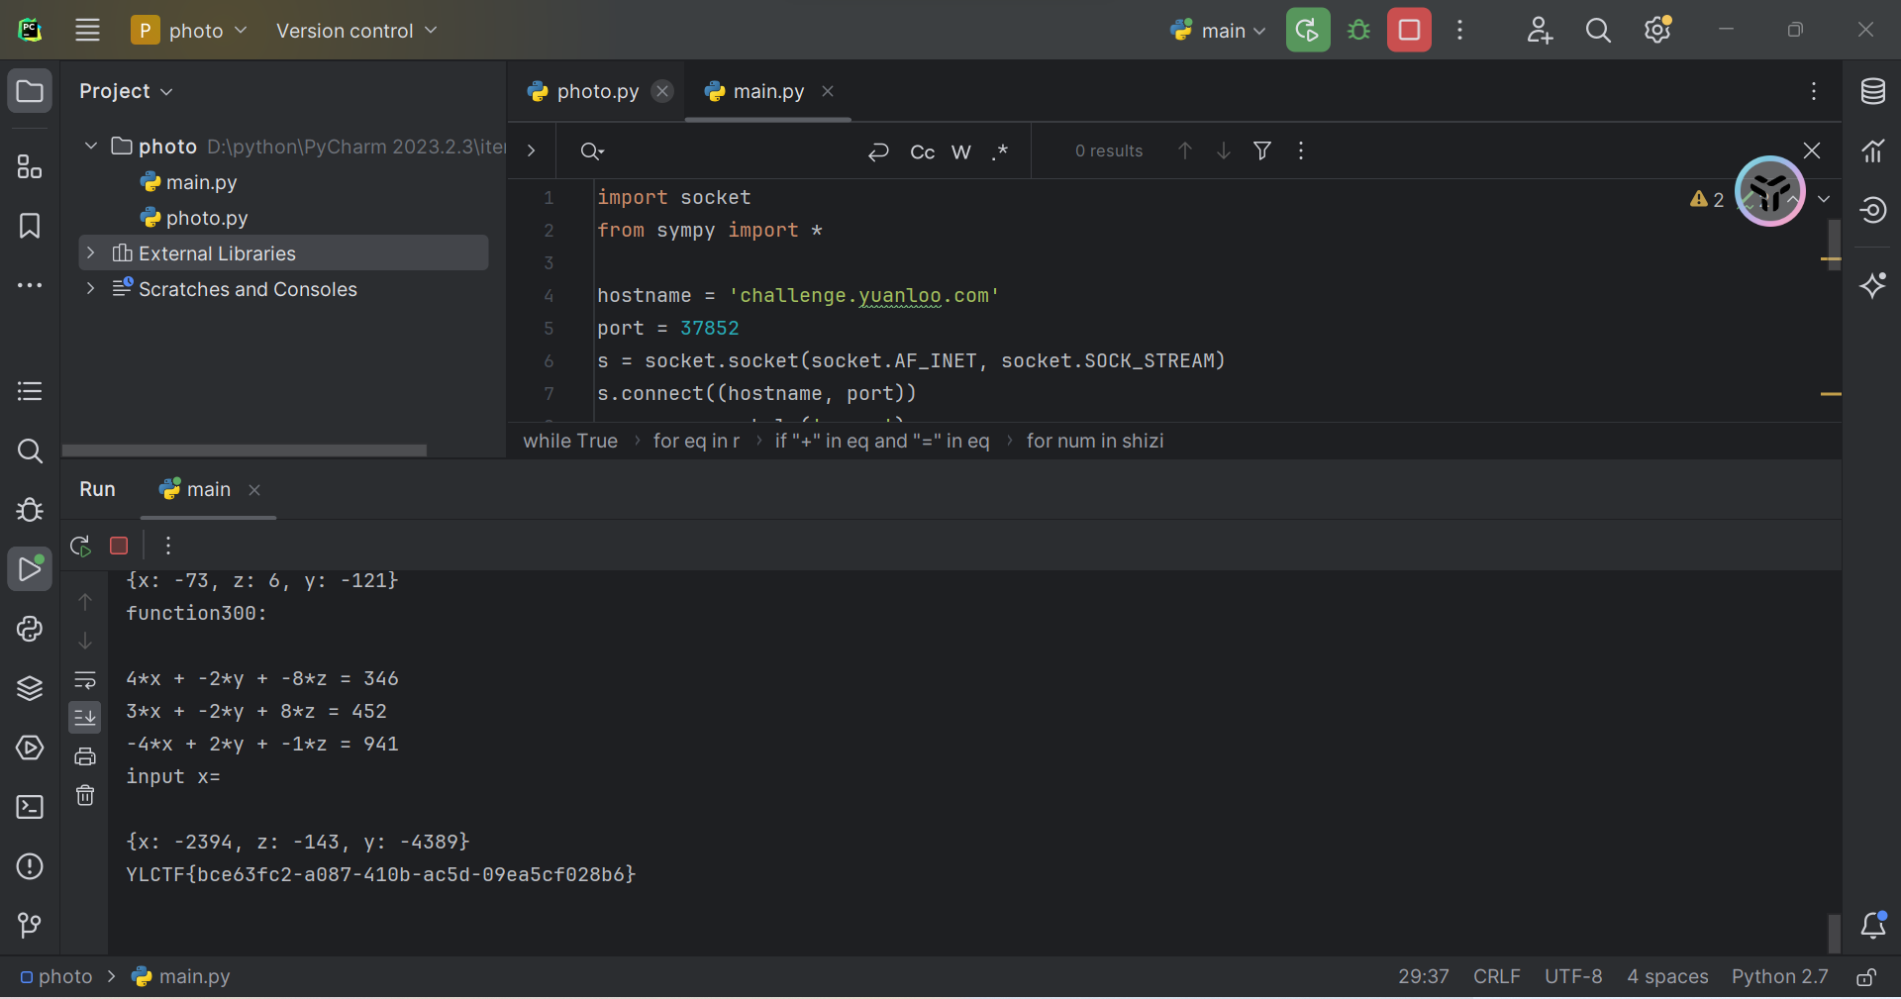
Task: Click the 'while True' breadcrumb
Action: click(x=570, y=441)
